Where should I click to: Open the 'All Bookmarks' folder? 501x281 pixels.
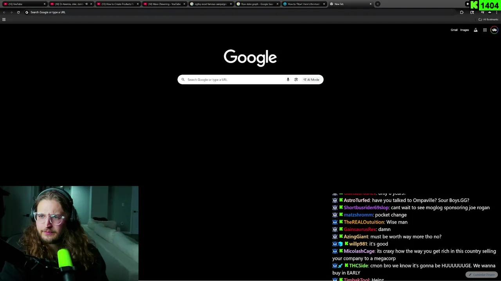488,20
